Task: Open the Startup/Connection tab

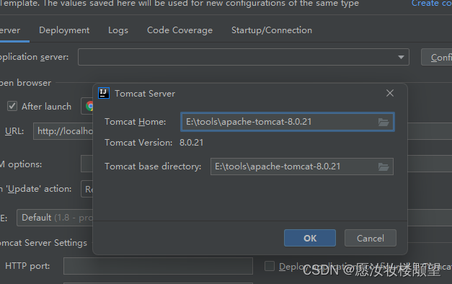Action: coord(272,30)
